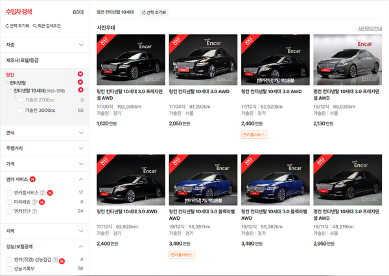Expand the 주행거리 filter section
The height and width of the screenshot is (276, 389).
(80, 149)
